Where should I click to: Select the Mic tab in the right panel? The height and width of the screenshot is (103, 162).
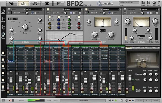pyautogui.click(x=129, y=48)
